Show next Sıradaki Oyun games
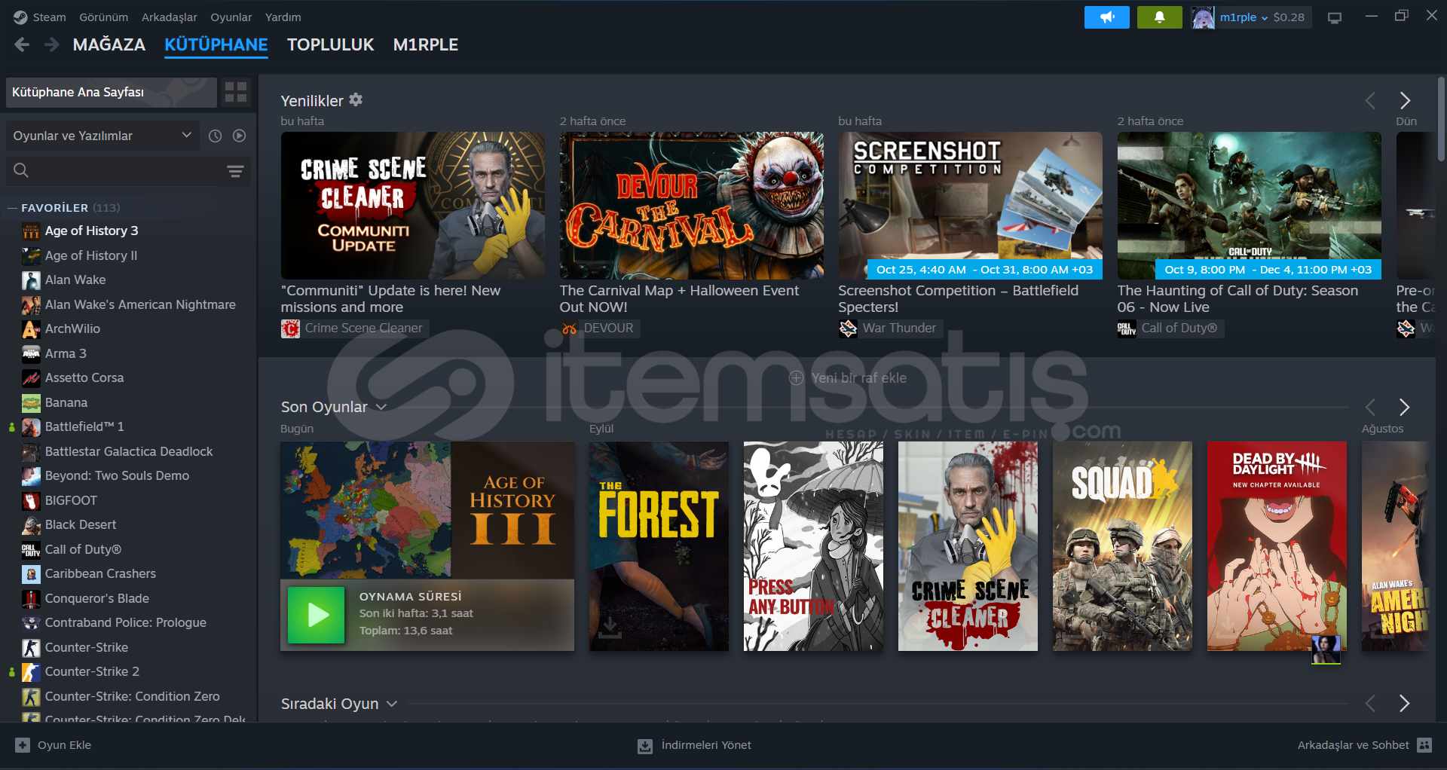Image resolution: width=1447 pixels, height=770 pixels. (1405, 704)
